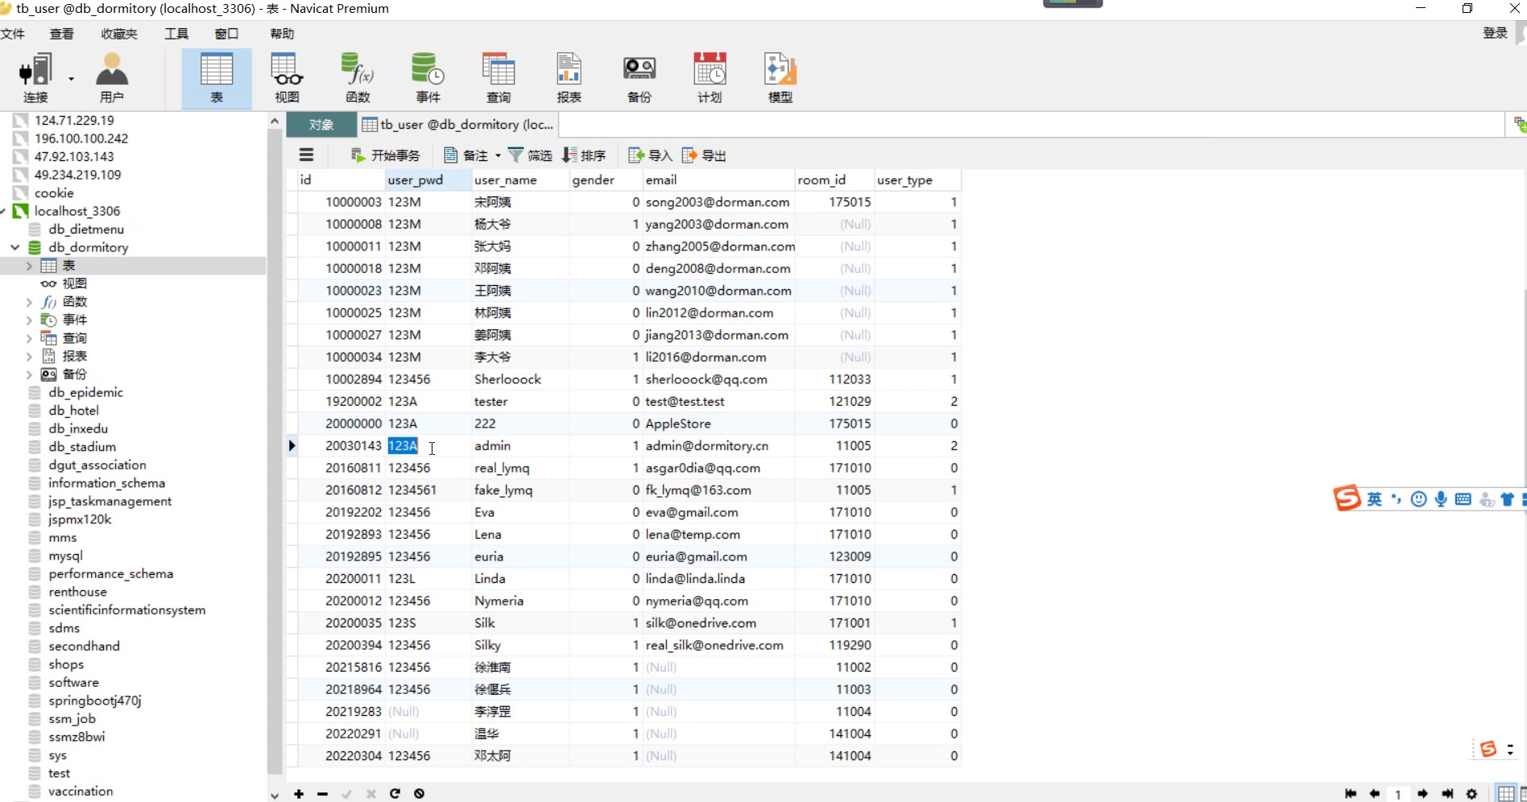Expand the 函数 tree node
Viewport: 1527px width, 802px height.
(x=29, y=302)
